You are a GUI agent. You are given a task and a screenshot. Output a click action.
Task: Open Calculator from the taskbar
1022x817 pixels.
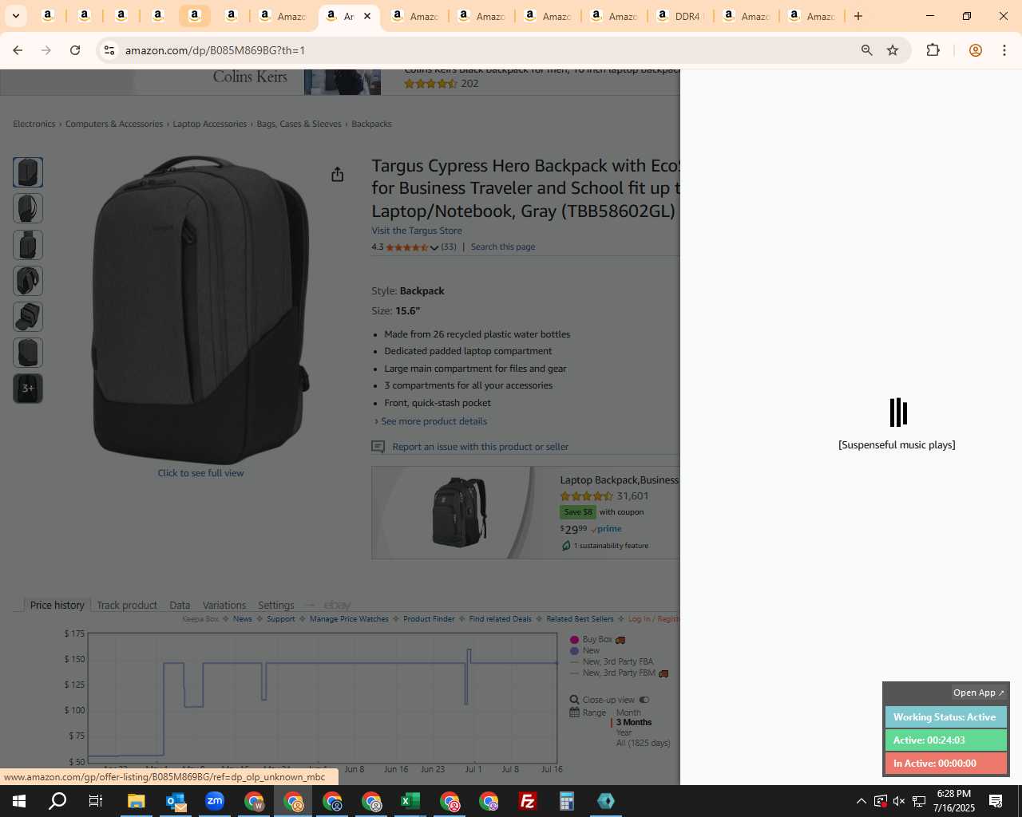[x=567, y=801]
